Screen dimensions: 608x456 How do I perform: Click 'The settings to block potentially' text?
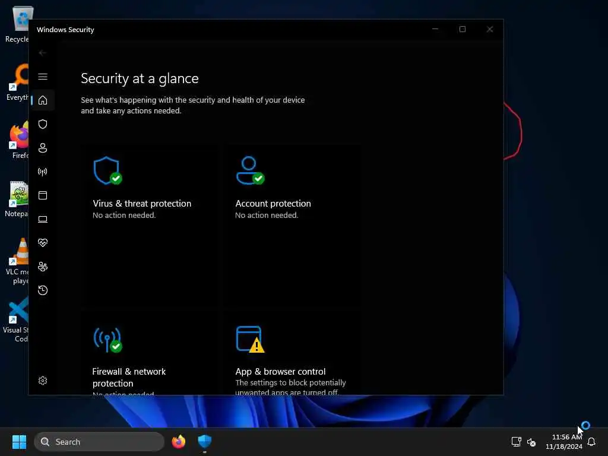pyautogui.click(x=290, y=383)
